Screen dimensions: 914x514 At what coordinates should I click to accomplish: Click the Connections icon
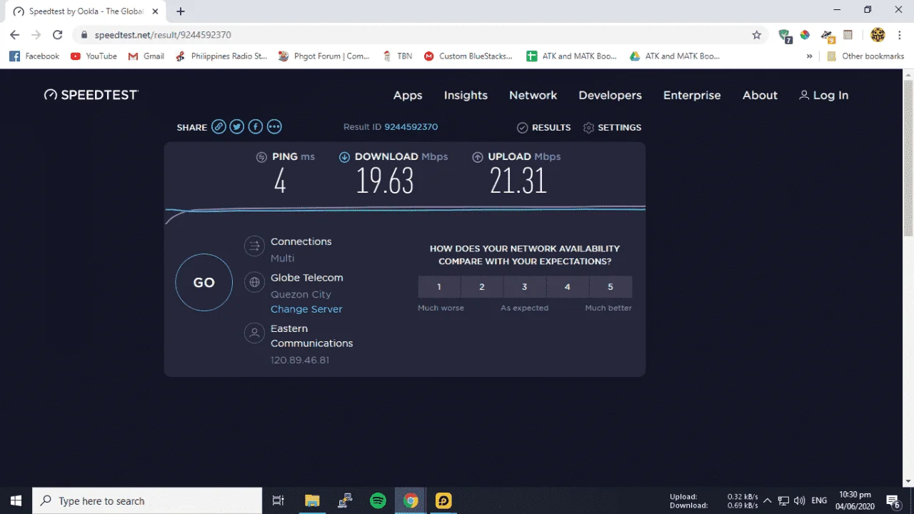pos(254,246)
